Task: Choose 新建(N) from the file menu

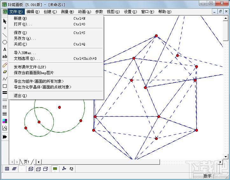Action: pos(56,18)
